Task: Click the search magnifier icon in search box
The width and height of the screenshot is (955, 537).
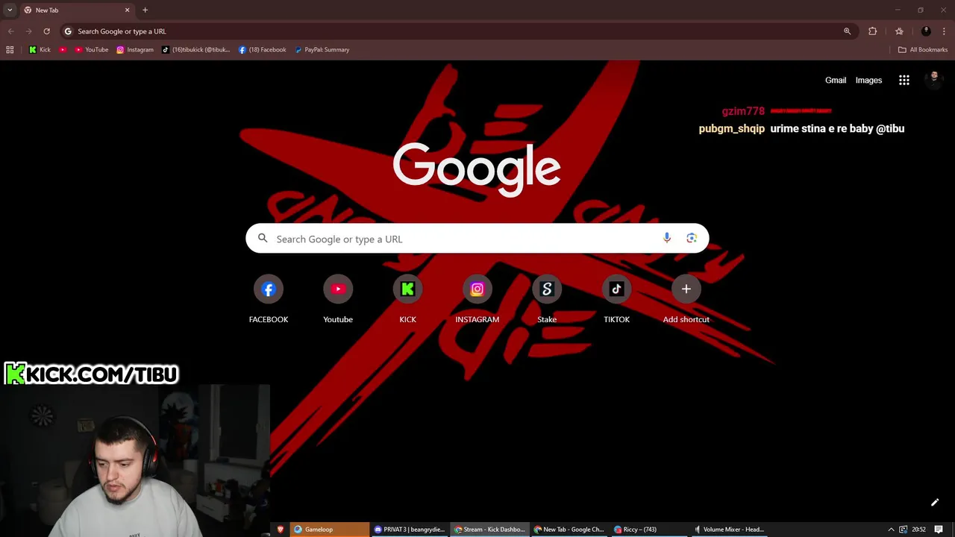Action: tap(263, 239)
